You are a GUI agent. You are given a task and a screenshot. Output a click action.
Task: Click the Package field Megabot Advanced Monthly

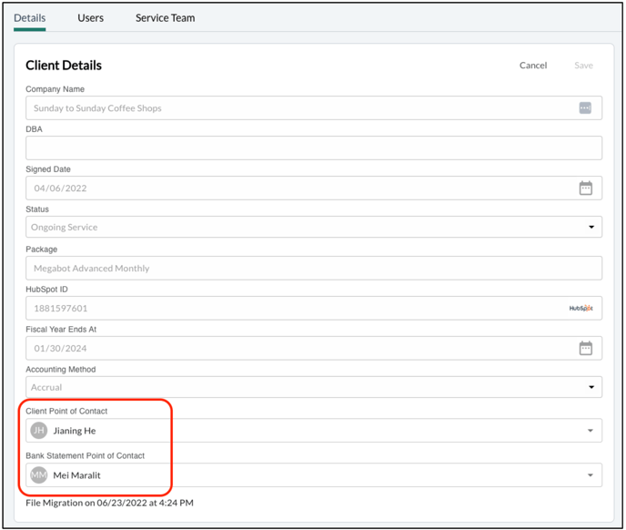point(314,269)
